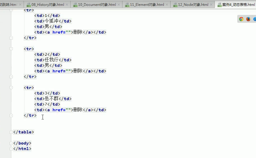Open page in Chrome browser icon
256x158 pixels.
click(241, 19)
